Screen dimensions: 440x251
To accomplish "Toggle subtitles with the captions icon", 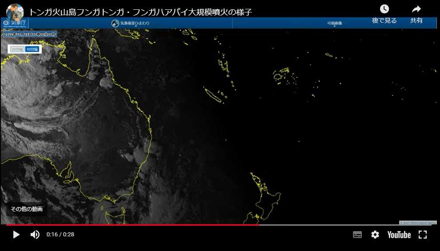I will [357, 235].
